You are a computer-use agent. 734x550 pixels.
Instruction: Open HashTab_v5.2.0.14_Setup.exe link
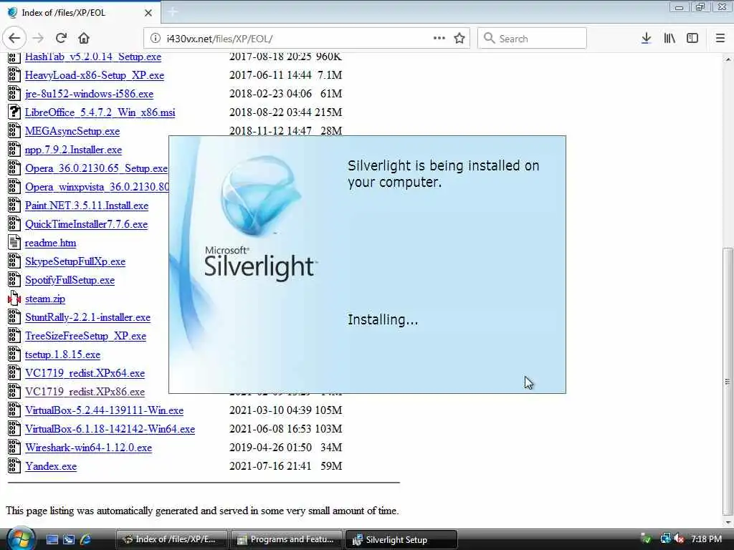point(93,57)
